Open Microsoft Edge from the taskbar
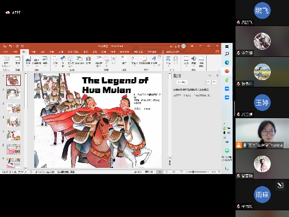Image resolution: width=289 pixels, height=217 pixels. coord(227,63)
